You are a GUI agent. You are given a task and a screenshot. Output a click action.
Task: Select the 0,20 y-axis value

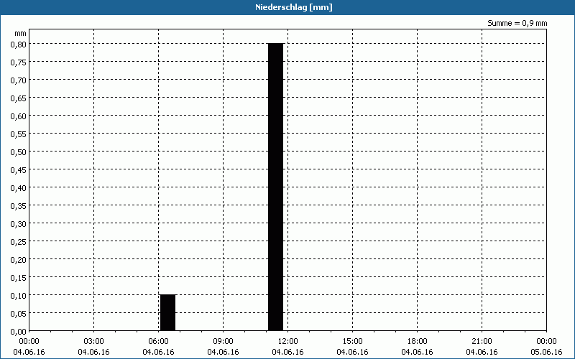click(19, 259)
